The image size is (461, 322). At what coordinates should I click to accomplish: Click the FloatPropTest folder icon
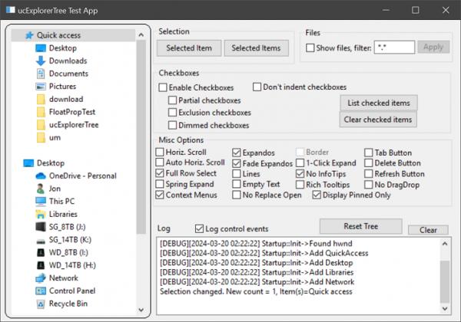click(x=41, y=112)
